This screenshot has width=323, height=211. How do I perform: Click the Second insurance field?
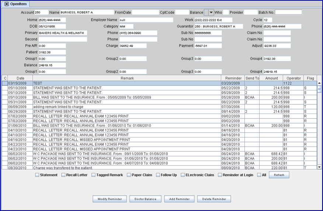coord(63,39)
